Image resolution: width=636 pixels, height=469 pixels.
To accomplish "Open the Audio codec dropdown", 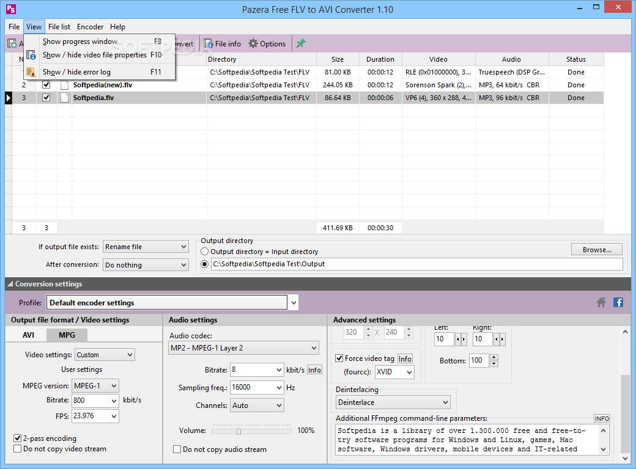I will pos(243,348).
